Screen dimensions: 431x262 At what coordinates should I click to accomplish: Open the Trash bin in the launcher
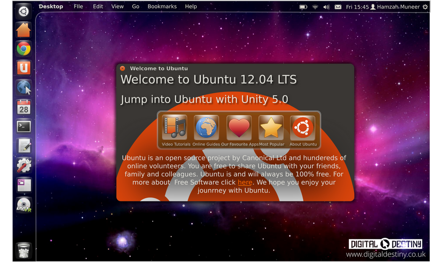(24, 251)
